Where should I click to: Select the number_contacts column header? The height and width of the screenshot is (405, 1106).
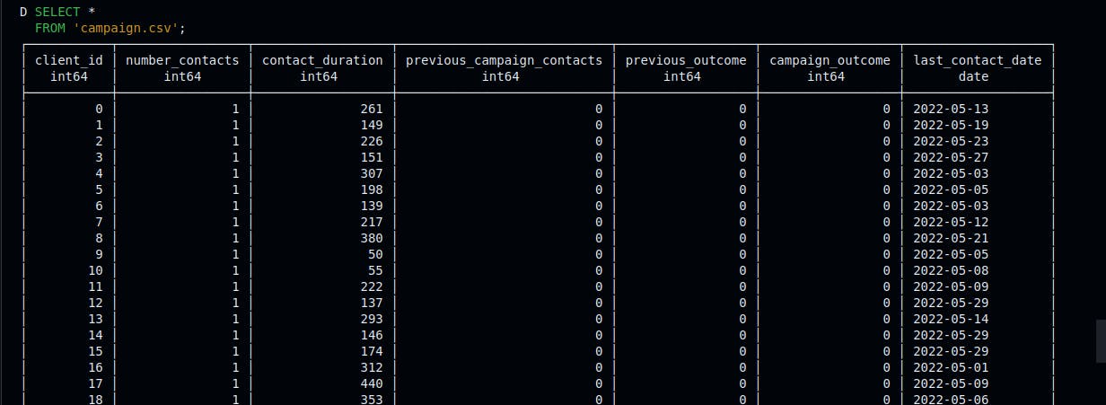pyautogui.click(x=182, y=60)
